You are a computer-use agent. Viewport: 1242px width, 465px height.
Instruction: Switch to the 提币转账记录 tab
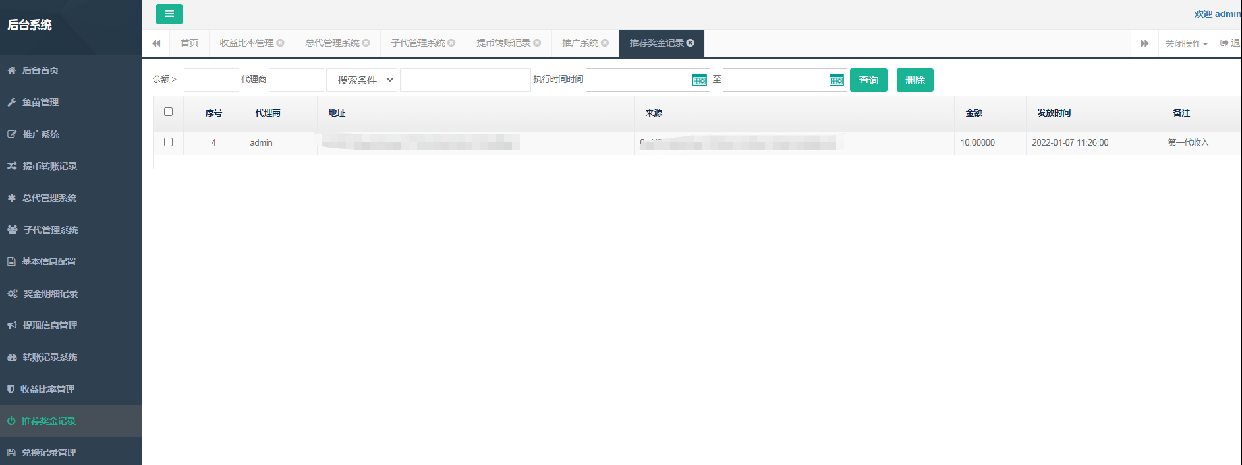tap(503, 43)
